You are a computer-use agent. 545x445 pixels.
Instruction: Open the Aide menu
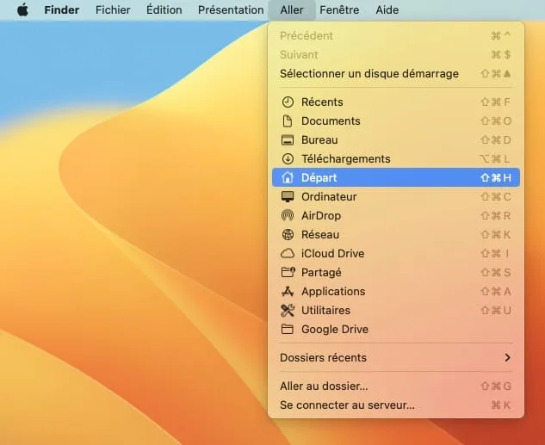point(387,10)
